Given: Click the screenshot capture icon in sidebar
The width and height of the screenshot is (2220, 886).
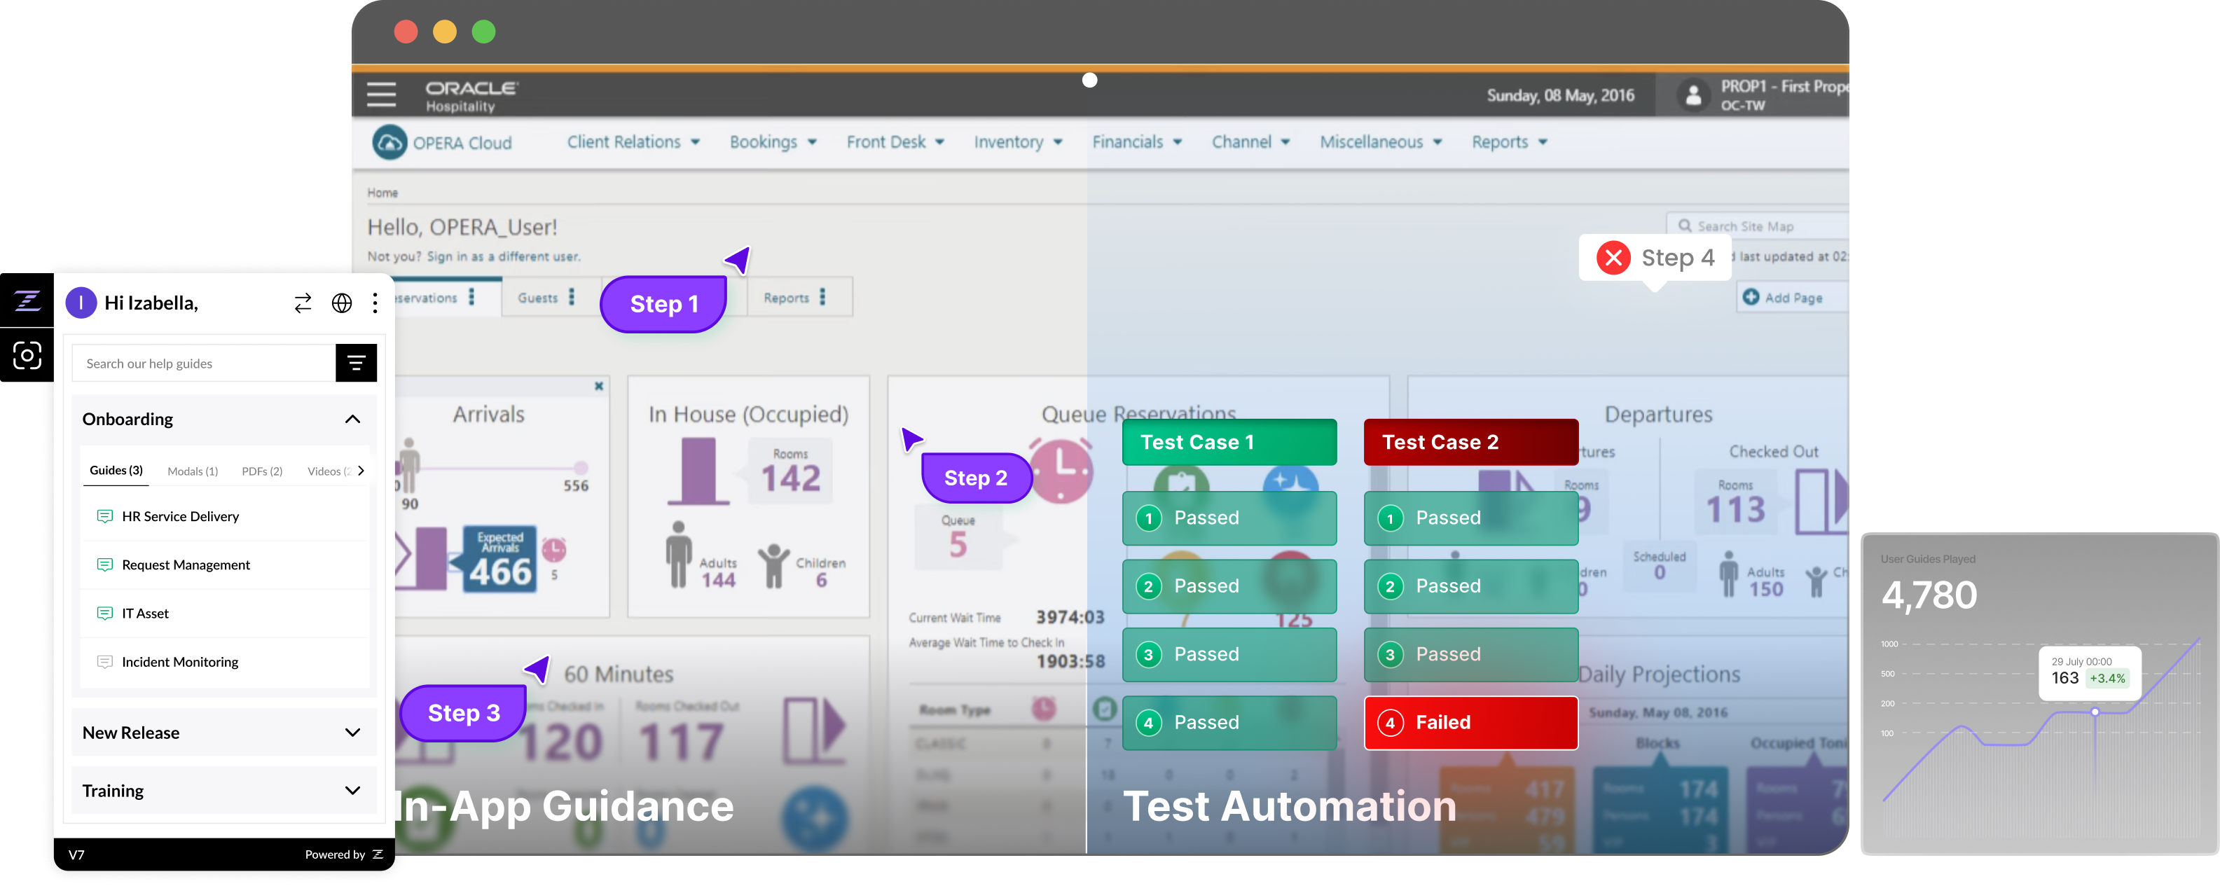Looking at the screenshot, I should 27,355.
